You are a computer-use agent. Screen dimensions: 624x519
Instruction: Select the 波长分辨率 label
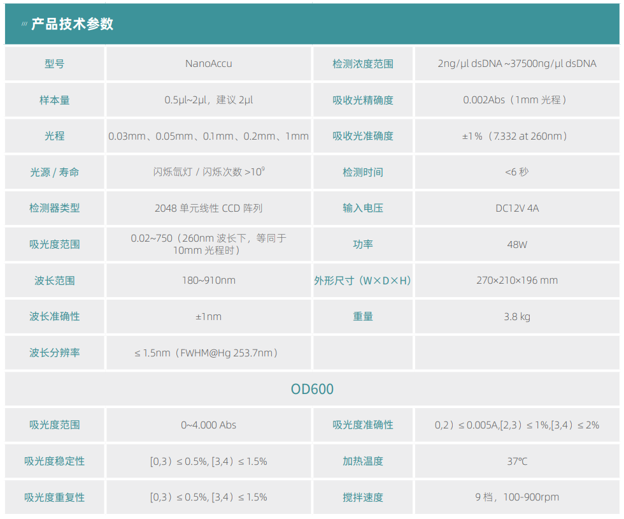pos(55,353)
